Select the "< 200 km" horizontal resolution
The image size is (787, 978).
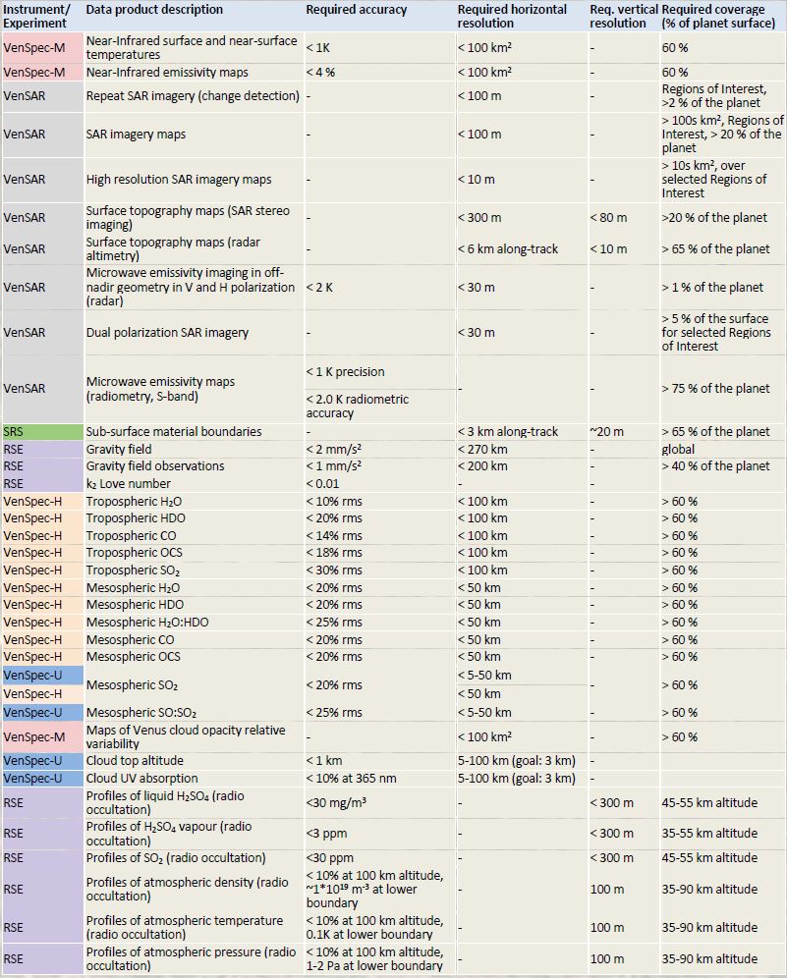[x=482, y=465]
